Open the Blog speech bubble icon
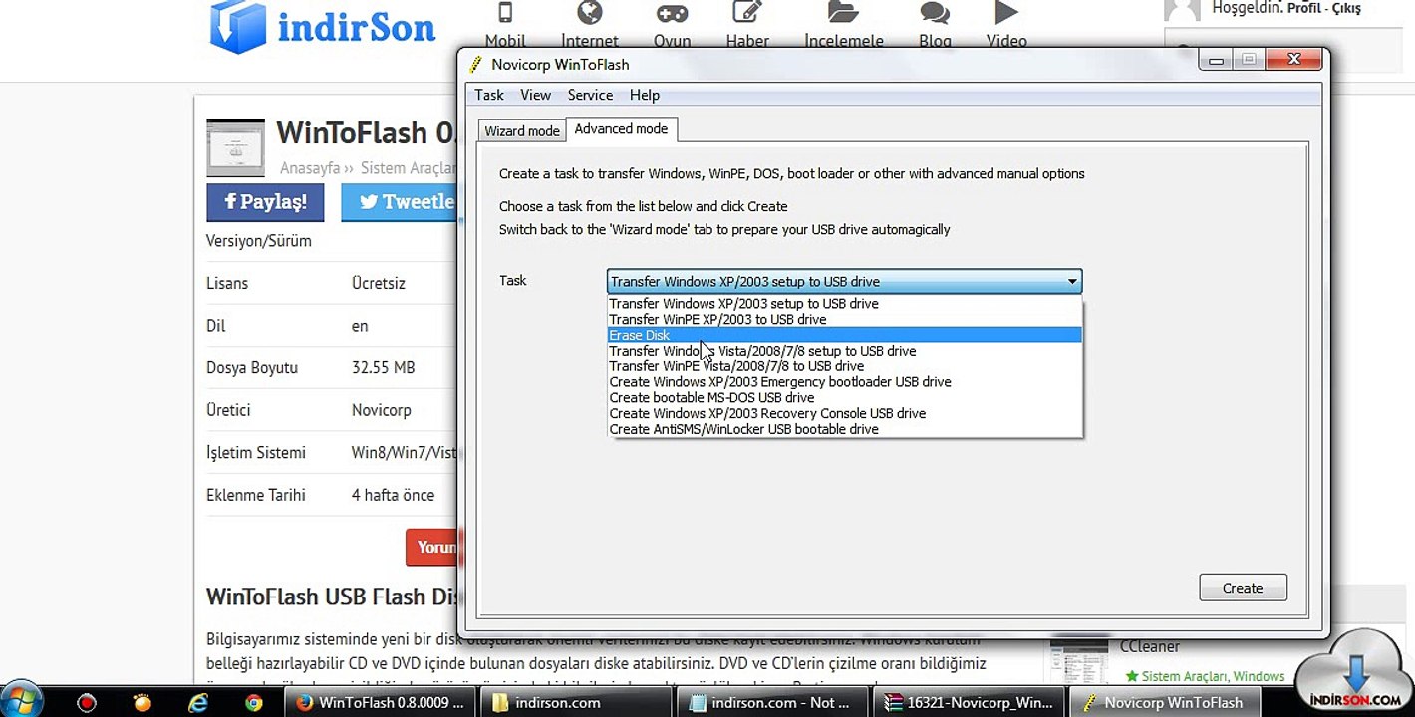 tap(935, 13)
